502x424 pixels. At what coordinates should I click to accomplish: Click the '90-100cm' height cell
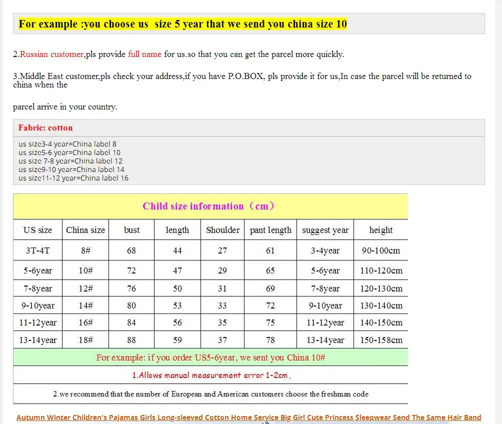pyautogui.click(x=381, y=250)
